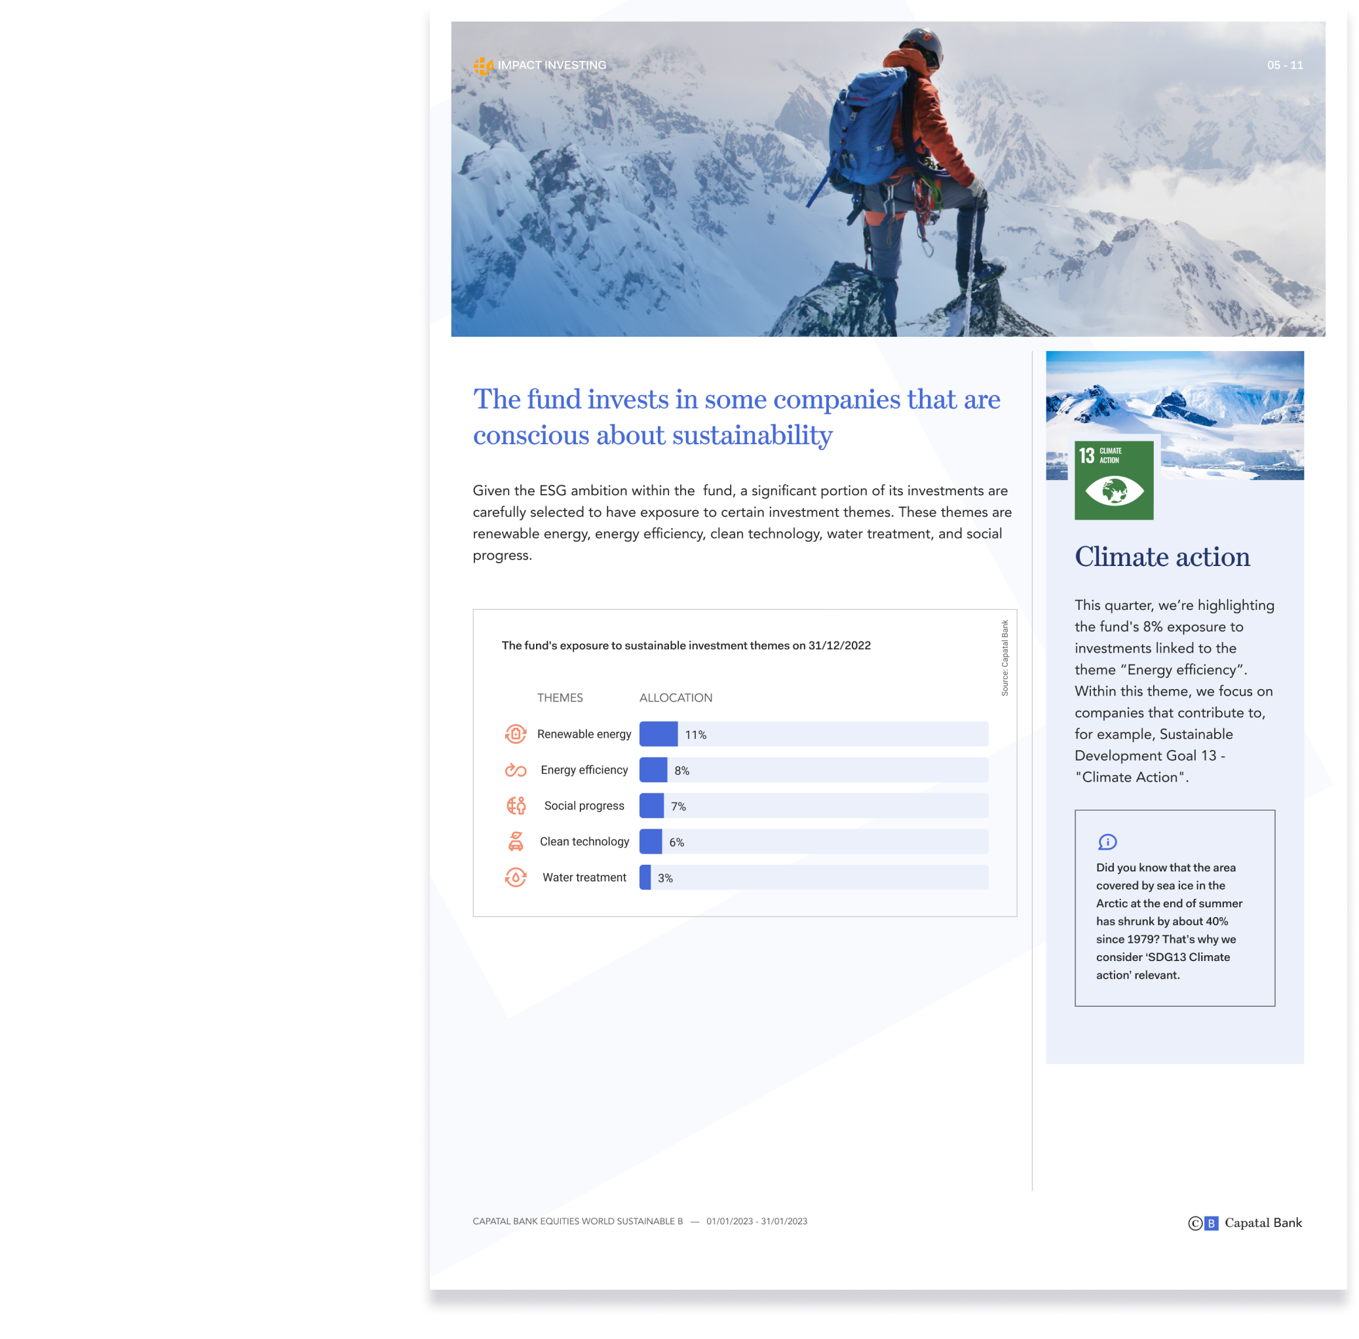The height and width of the screenshot is (1339, 1359).
Task: Click the SDG 13 Climate Action badge
Action: [1113, 480]
